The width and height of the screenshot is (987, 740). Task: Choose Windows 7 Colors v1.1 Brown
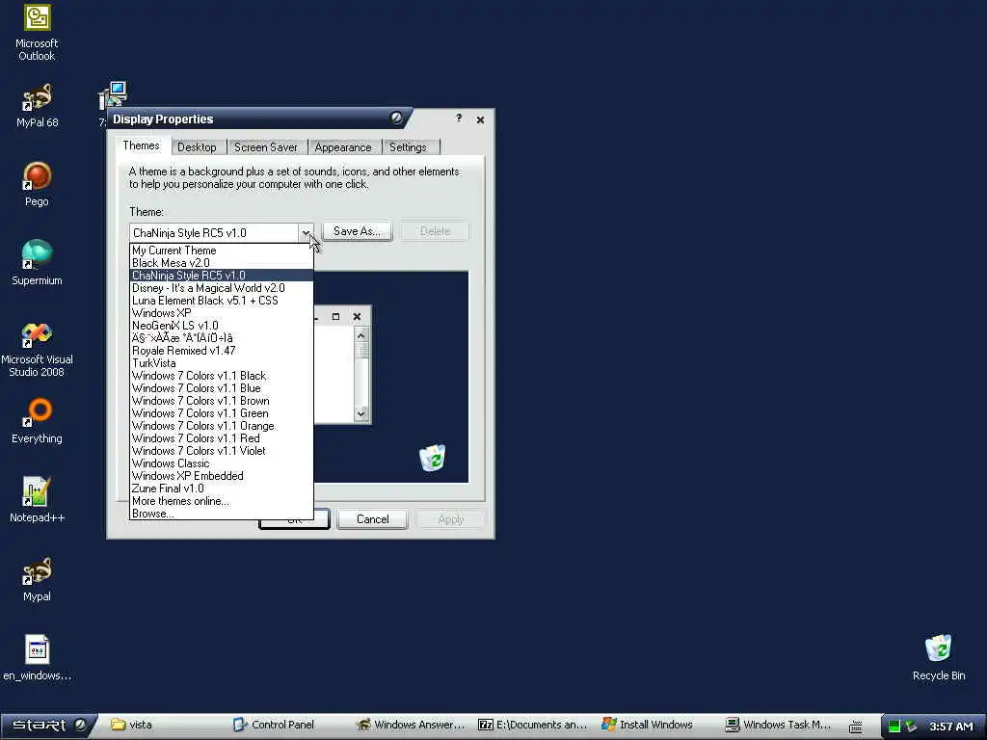[222, 401]
